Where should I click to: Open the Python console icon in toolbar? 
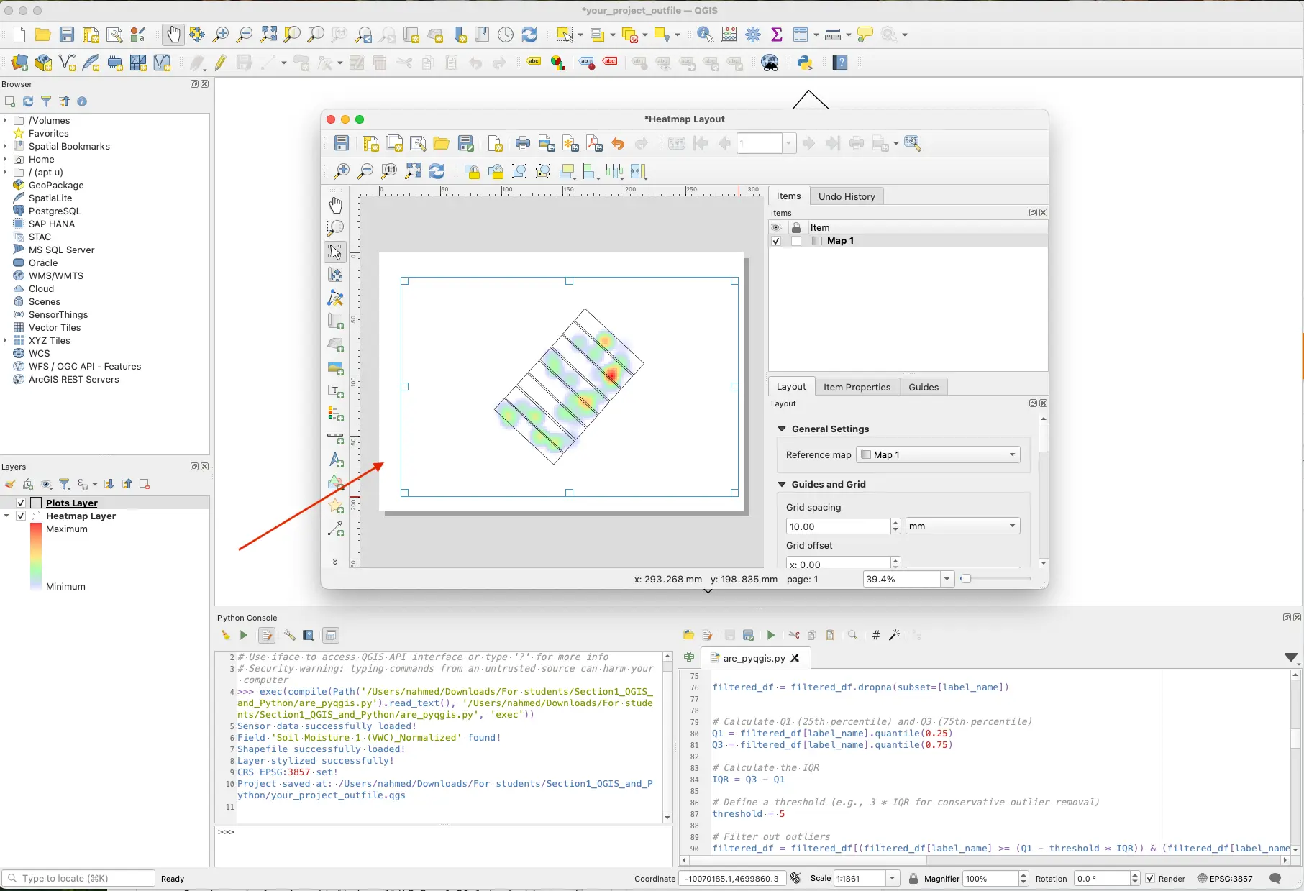tap(805, 63)
